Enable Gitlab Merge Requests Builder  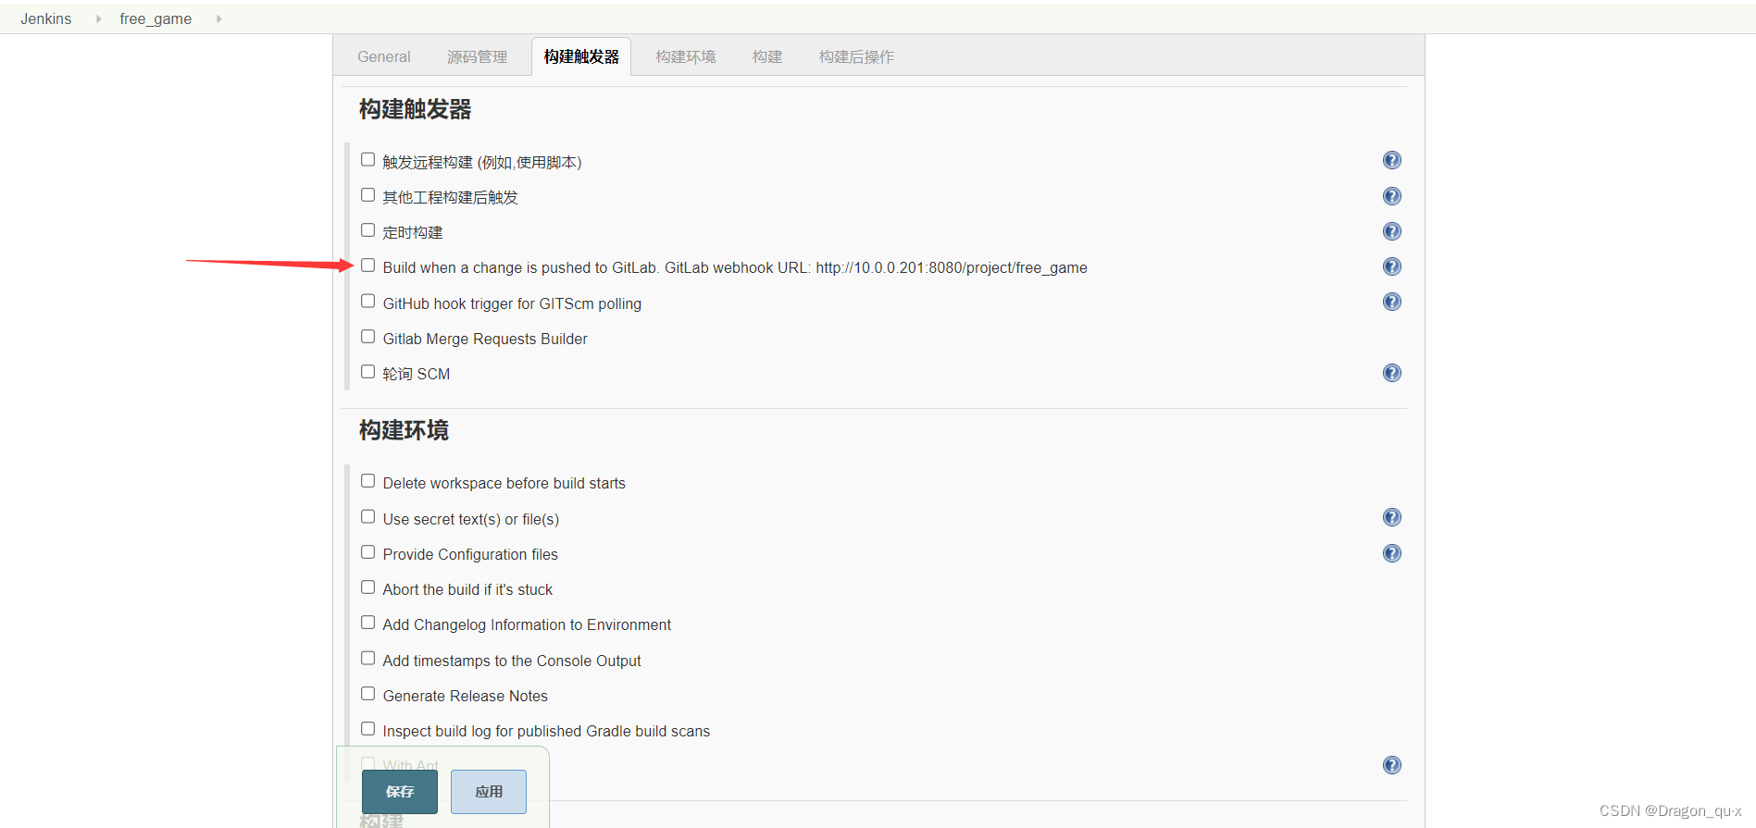pyautogui.click(x=367, y=337)
